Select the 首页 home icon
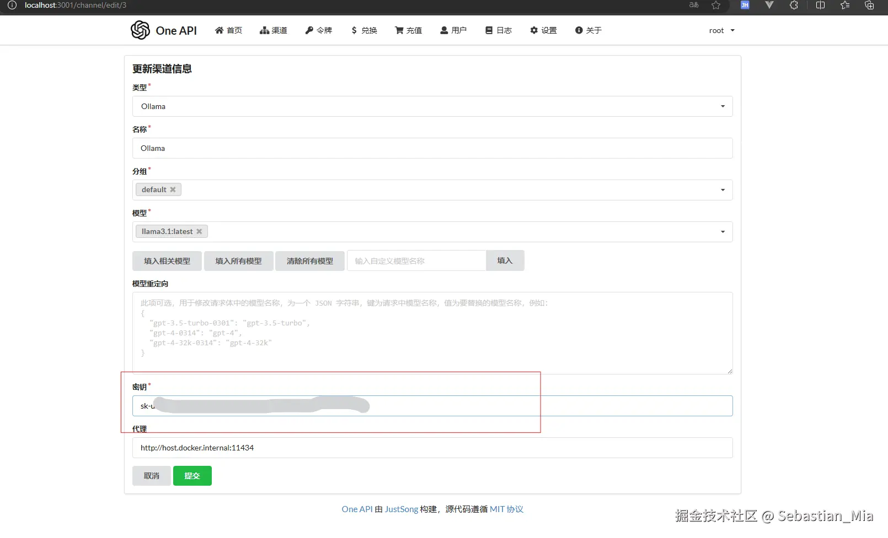This screenshot has height=538, width=888. (220, 30)
